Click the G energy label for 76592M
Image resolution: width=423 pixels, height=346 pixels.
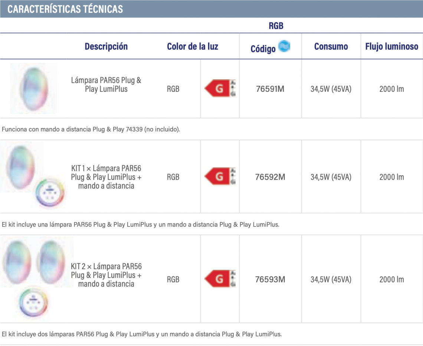click(x=220, y=176)
